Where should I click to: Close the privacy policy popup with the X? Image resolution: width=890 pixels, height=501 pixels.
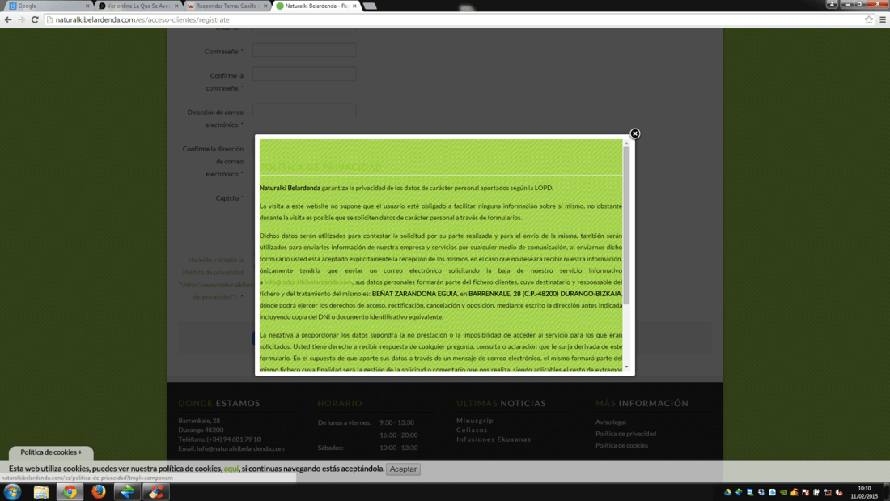634,134
